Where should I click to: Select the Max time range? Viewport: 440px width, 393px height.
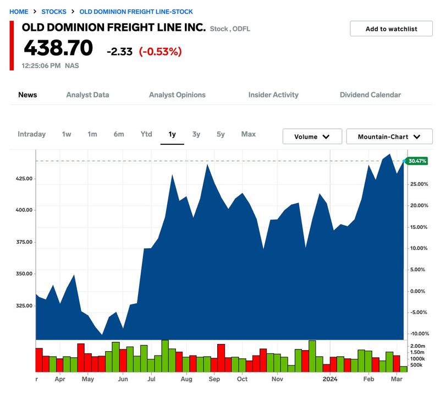249,134
